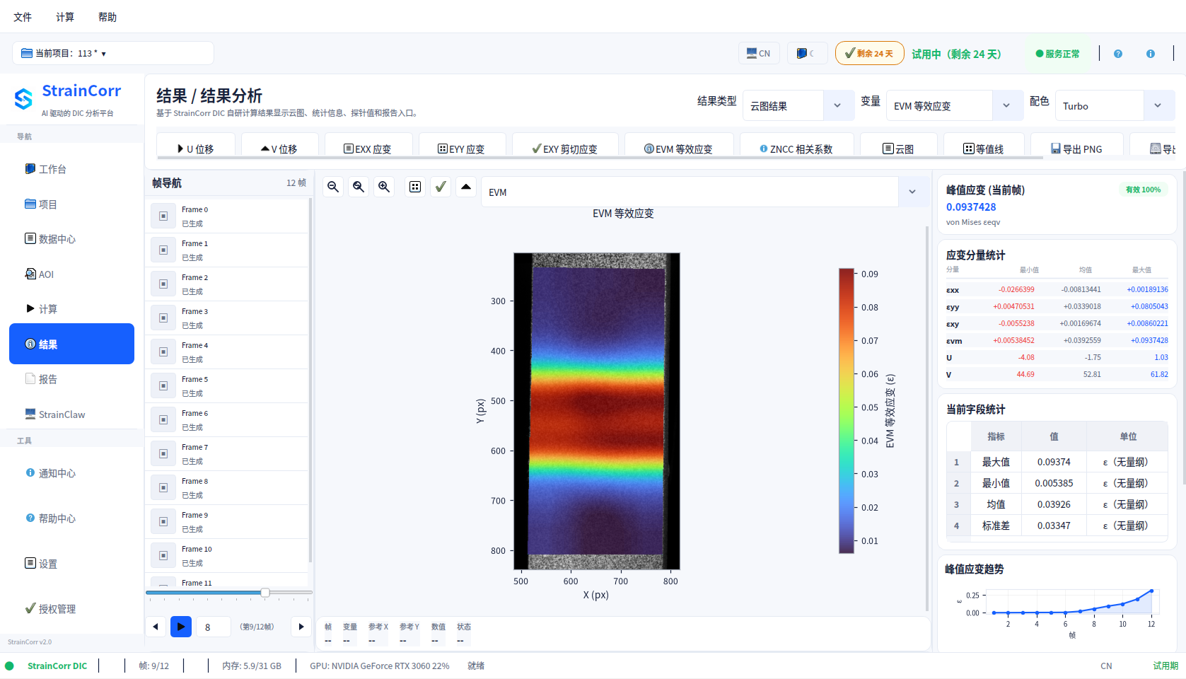Open the AOI section
This screenshot has width=1186, height=679.
point(71,274)
